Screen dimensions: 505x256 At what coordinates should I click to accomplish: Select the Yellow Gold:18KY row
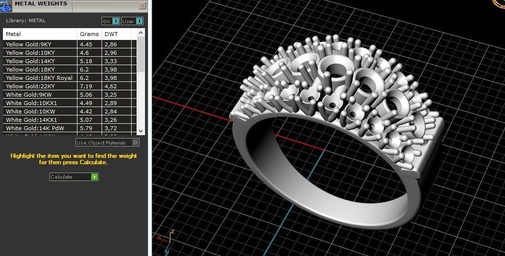coord(70,70)
